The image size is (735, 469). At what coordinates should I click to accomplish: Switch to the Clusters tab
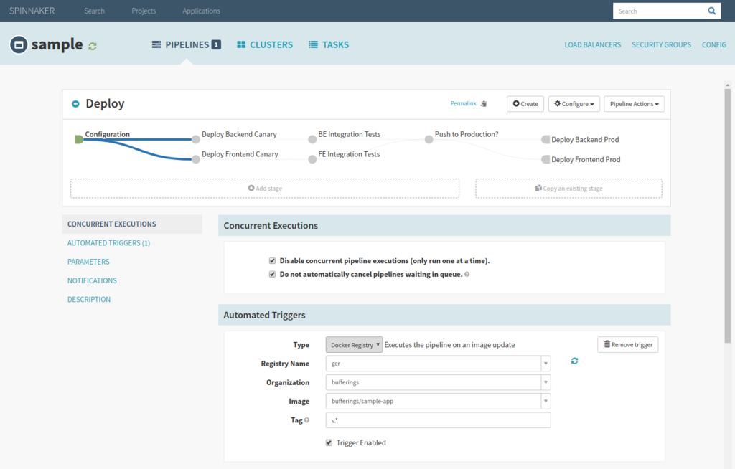click(x=265, y=44)
